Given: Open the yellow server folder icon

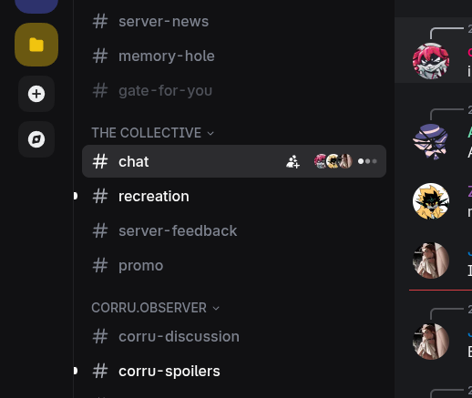Looking at the screenshot, I should point(36,45).
